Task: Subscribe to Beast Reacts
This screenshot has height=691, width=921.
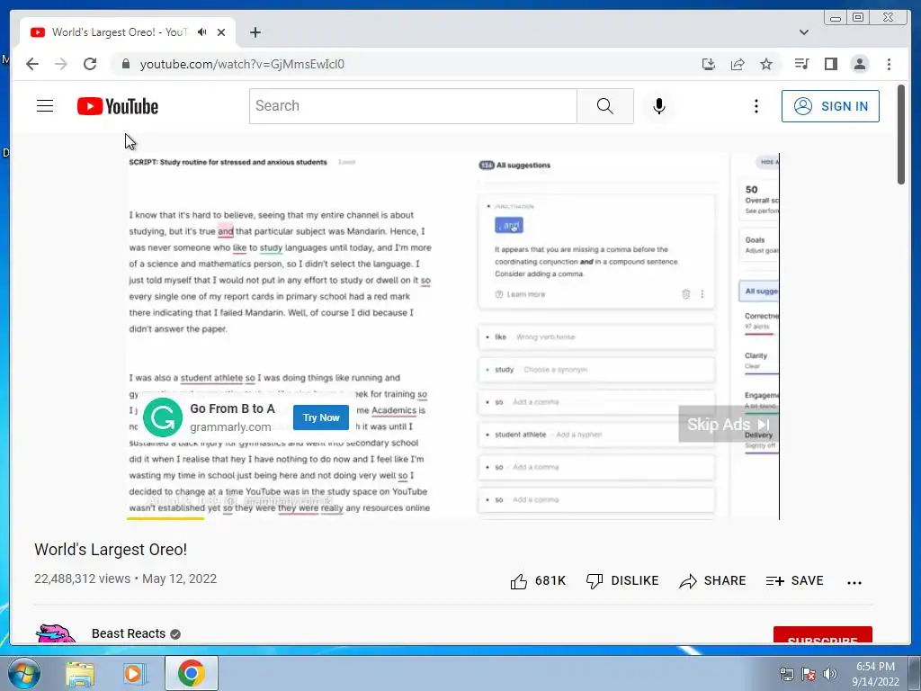Action: point(822,635)
